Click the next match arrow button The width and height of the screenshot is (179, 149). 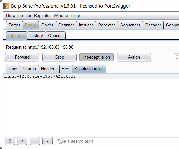point(47,141)
